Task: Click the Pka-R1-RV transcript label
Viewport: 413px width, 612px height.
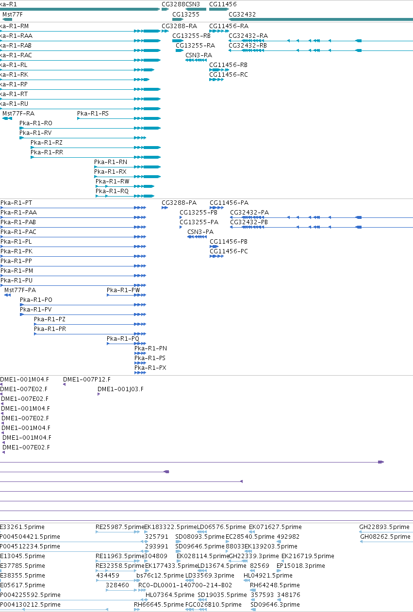Action: (x=35, y=133)
